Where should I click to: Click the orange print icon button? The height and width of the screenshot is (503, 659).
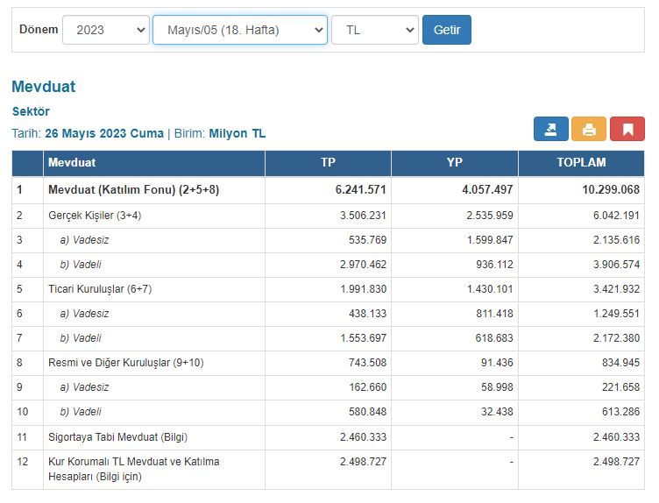point(589,129)
